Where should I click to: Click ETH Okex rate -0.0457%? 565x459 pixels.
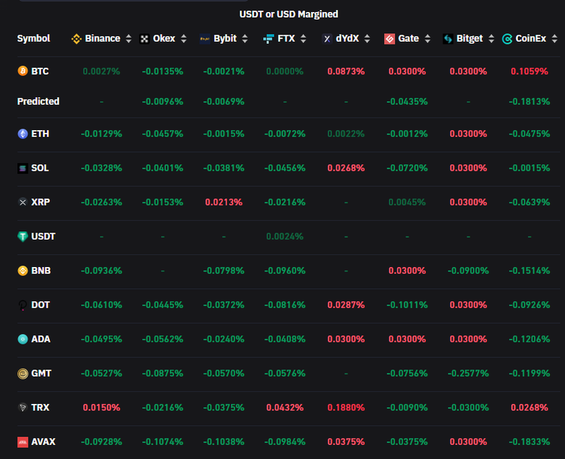tap(162, 134)
